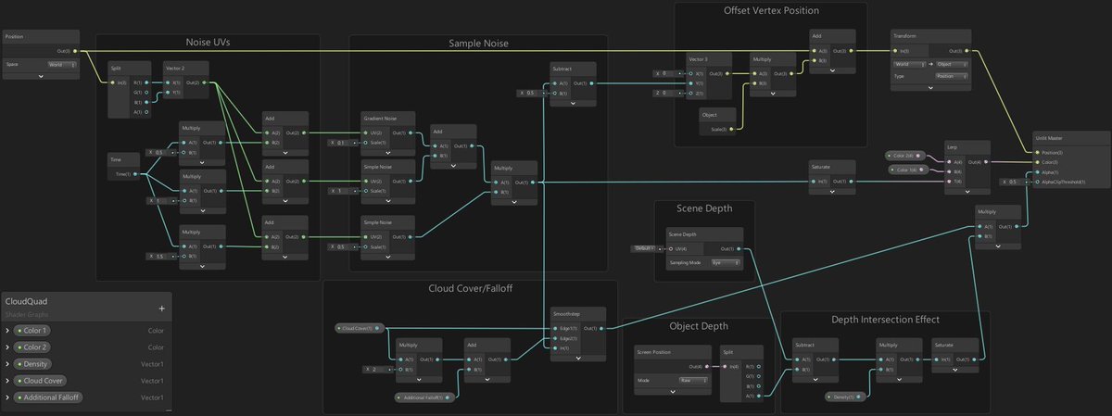Select the Cloud Cover property pill in blackboard
The image size is (1112, 416).
41,380
